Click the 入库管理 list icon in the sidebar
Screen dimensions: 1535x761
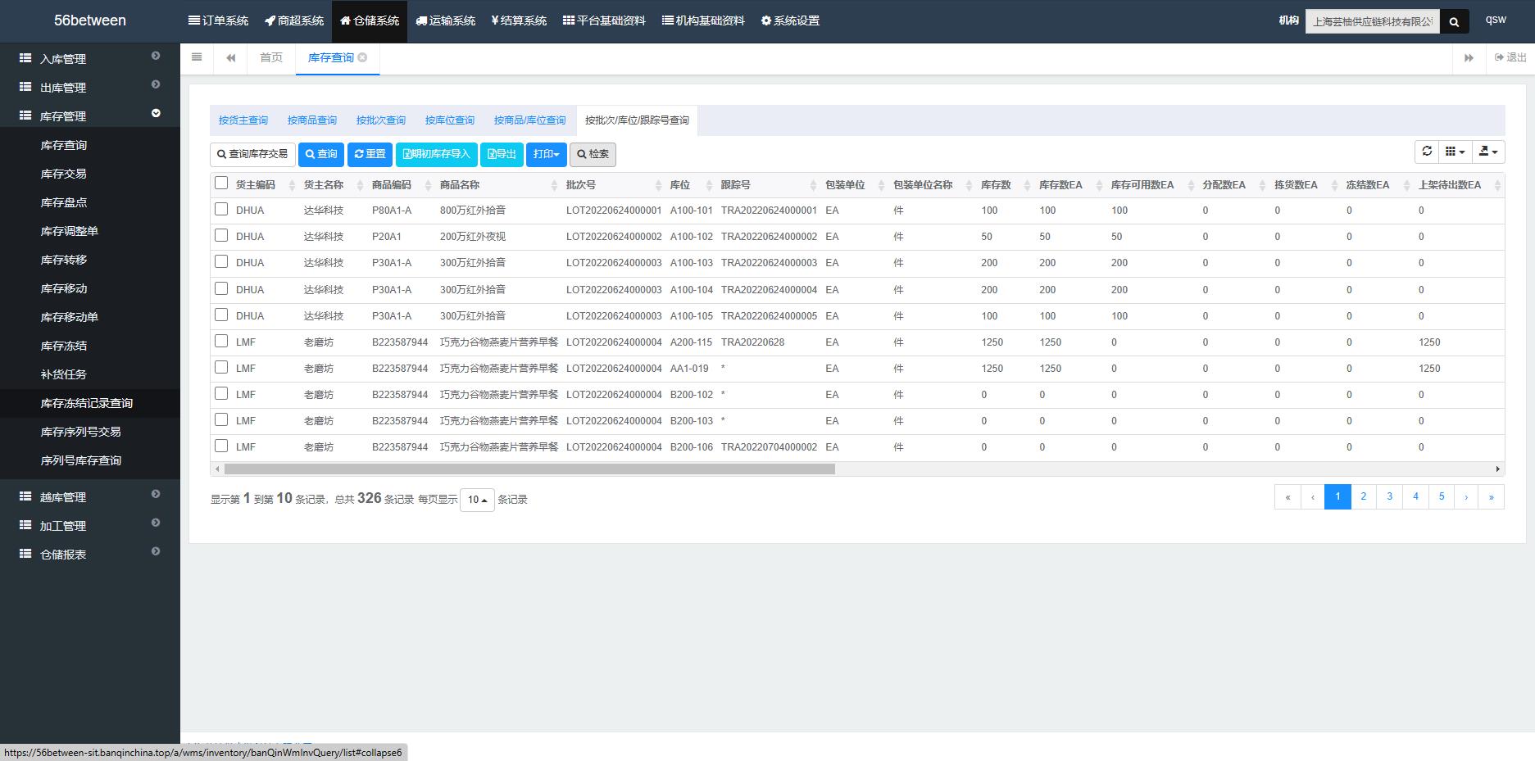click(25, 58)
